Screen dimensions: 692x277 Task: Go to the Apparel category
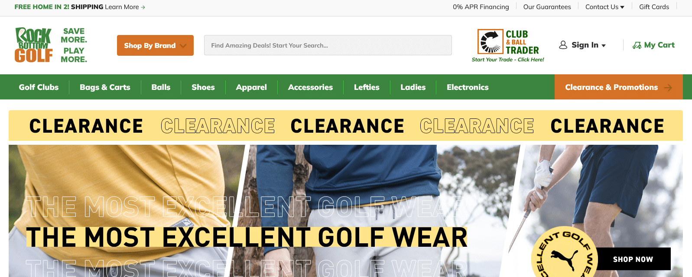pyautogui.click(x=251, y=87)
